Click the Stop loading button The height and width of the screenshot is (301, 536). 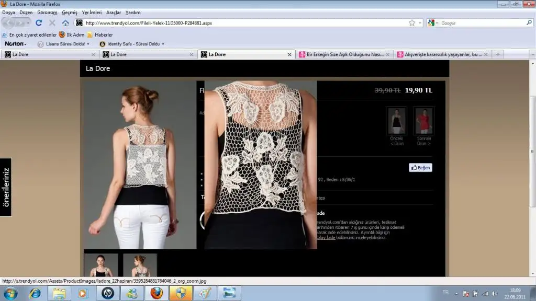(x=52, y=23)
